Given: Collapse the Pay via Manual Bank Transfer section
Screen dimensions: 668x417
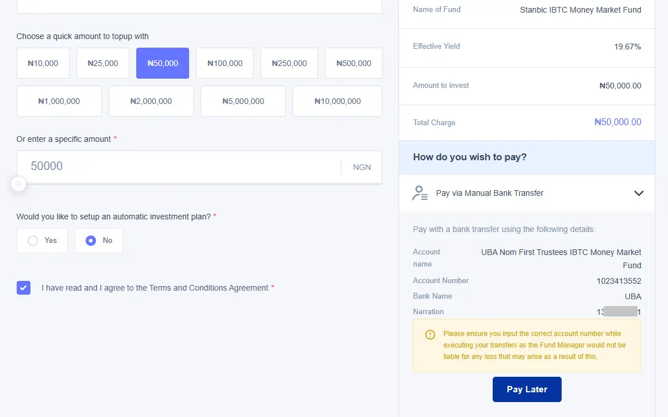Looking at the screenshot, I should 639,194.
